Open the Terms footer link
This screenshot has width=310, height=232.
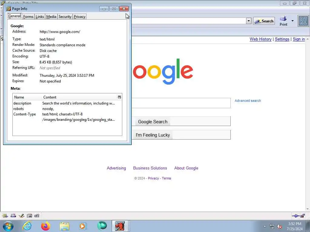coord(166,178)
